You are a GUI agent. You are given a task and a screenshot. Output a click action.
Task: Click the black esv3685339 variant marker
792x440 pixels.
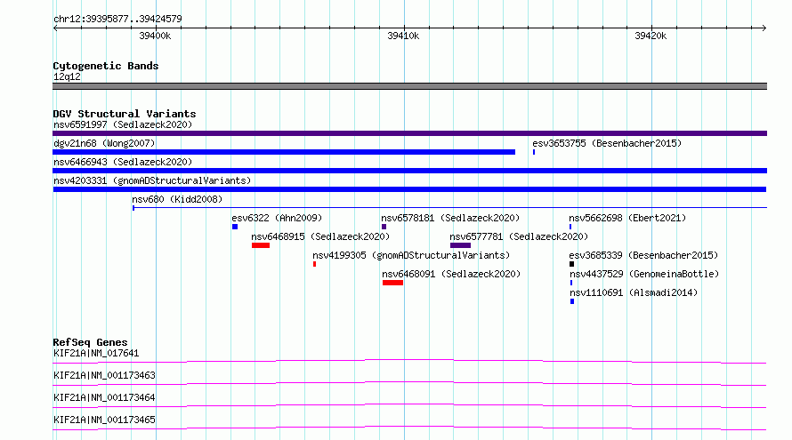572,264
